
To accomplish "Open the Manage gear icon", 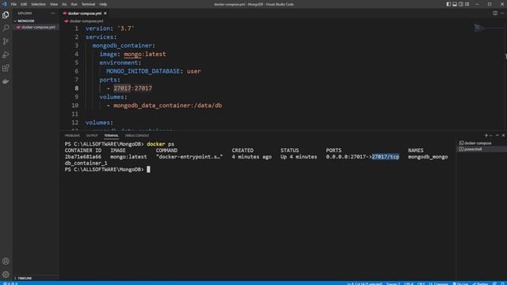I will point(6,275).
